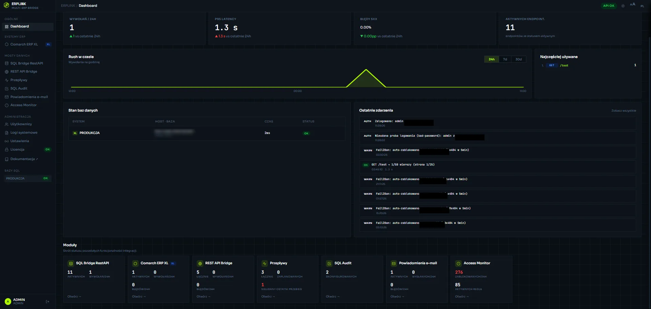Click the ERPLINK logo icon
Screen dimensions: 651x309
6,5
